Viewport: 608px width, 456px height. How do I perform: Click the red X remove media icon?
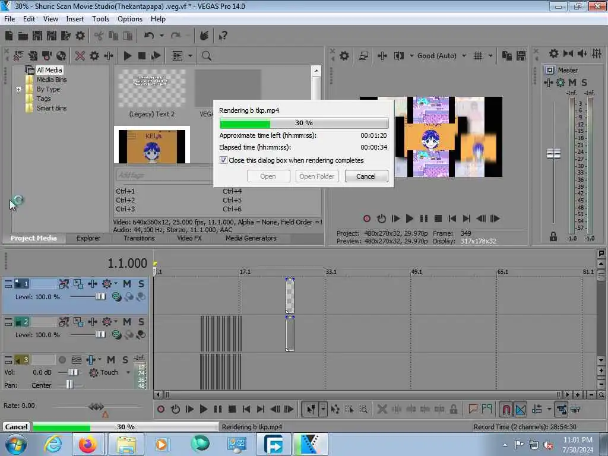80,56
